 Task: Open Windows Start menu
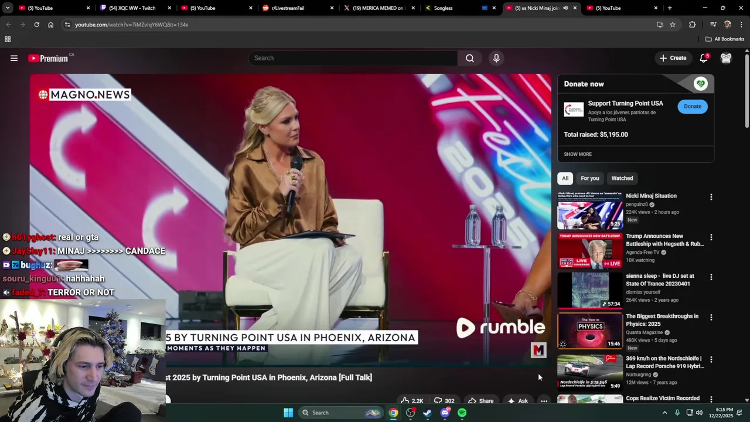[288, 413]
